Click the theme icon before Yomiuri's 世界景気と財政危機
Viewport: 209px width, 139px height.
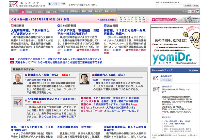pyautogui.click(x=127, y=50)
